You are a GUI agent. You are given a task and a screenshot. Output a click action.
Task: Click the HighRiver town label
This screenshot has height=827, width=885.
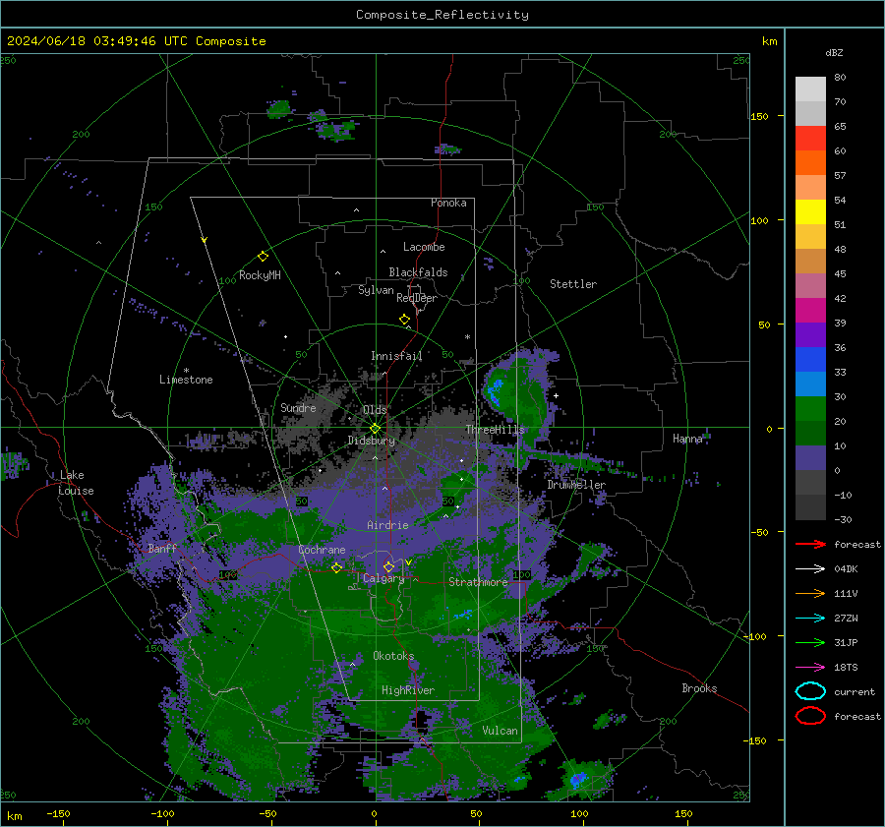(407, 690)
